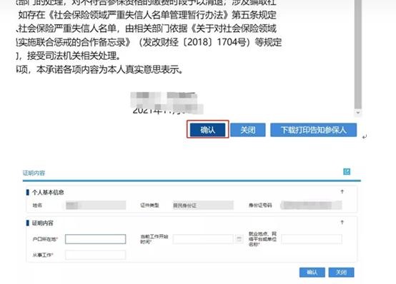The image size is (396, 284).
Task: Click 确认 in the 证明内容 form
Action: pos(312,273)
